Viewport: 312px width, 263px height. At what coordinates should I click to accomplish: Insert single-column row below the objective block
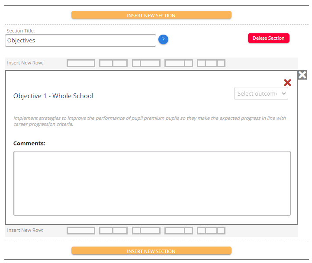[x=81, y=231]
